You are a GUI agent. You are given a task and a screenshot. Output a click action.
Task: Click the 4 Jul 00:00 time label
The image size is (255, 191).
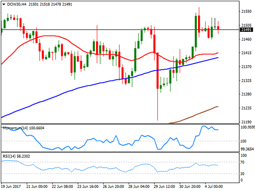(214, 186)
